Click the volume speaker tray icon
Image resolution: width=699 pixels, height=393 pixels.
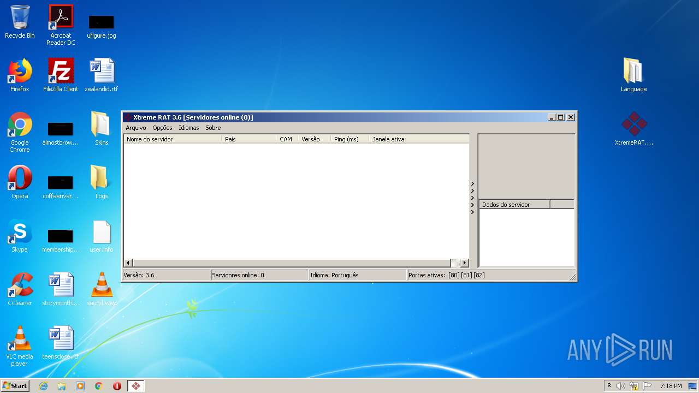tap(621, 386)
